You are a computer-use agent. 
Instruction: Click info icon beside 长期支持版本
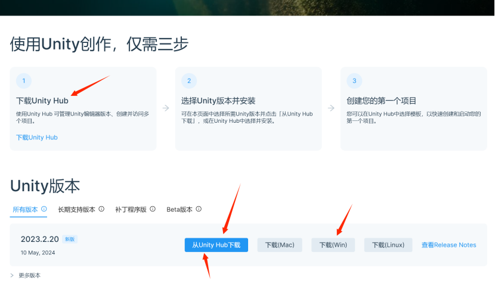pyautogui.click(x=101, y=209)
